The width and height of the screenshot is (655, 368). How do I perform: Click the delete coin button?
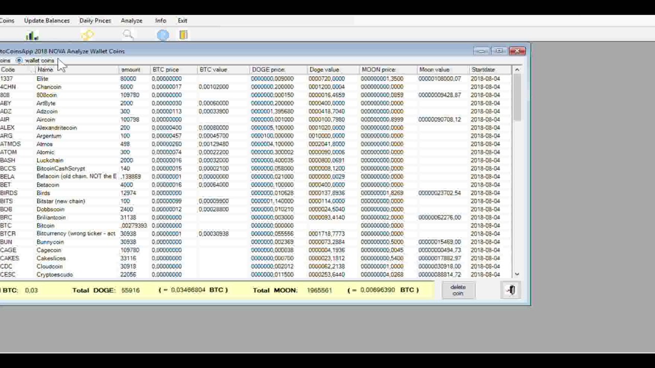[458, 290]
